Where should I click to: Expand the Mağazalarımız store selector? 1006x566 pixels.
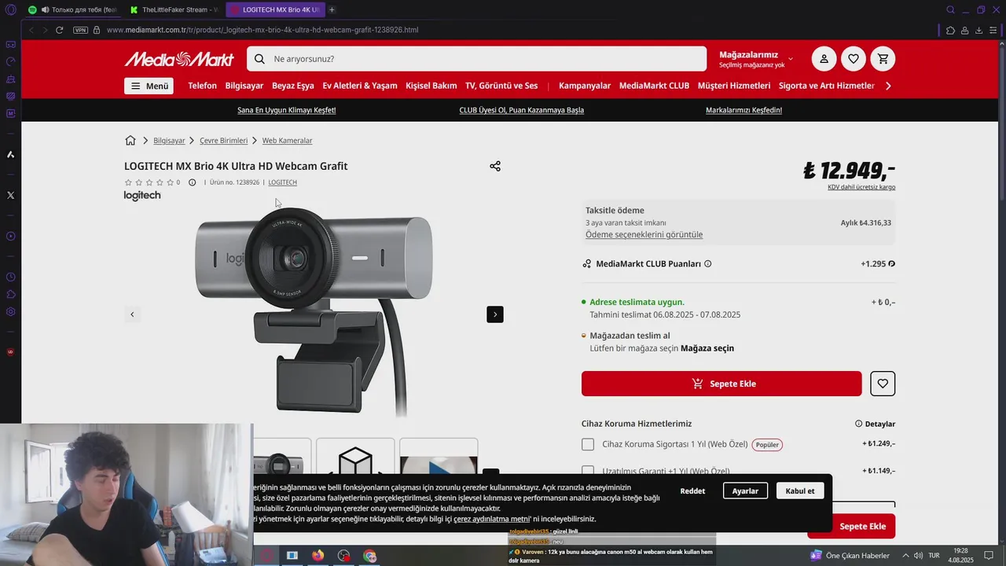756,59
